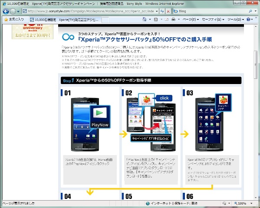The height and width of the screenshot is (208, 260).
Task: Select the Xperia(TM)発売記念 browser tab
Action: click(x=65, y=19)
